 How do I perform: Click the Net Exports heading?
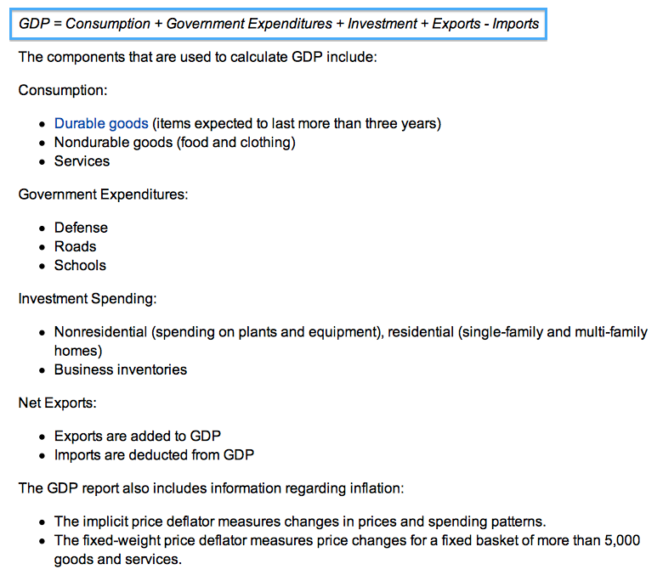point(58,403)
